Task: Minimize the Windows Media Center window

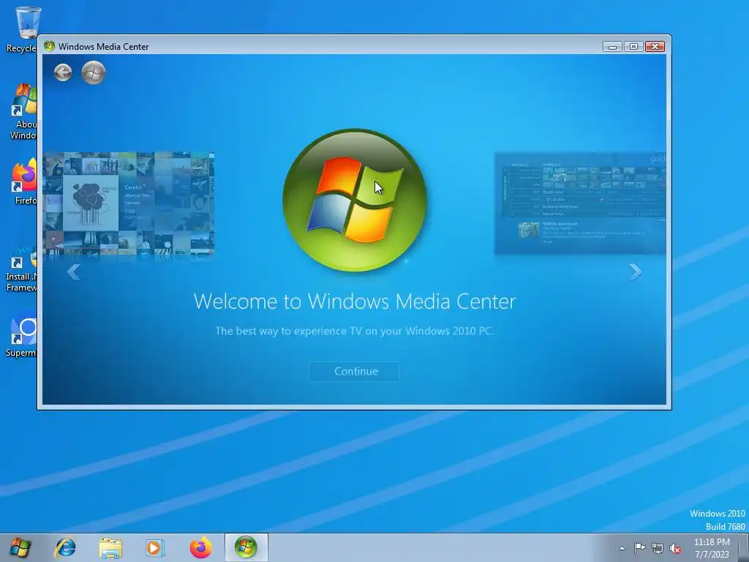Action: (x=612, y=46)
